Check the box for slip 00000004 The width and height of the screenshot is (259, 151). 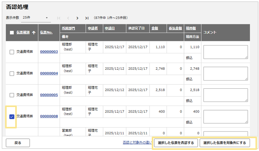click(12, 74)
